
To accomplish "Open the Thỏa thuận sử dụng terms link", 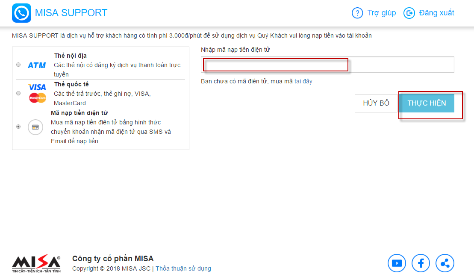I will pos(183,268).
